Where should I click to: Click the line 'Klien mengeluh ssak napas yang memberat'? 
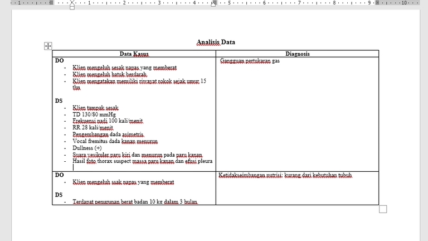tap(123, 182)
